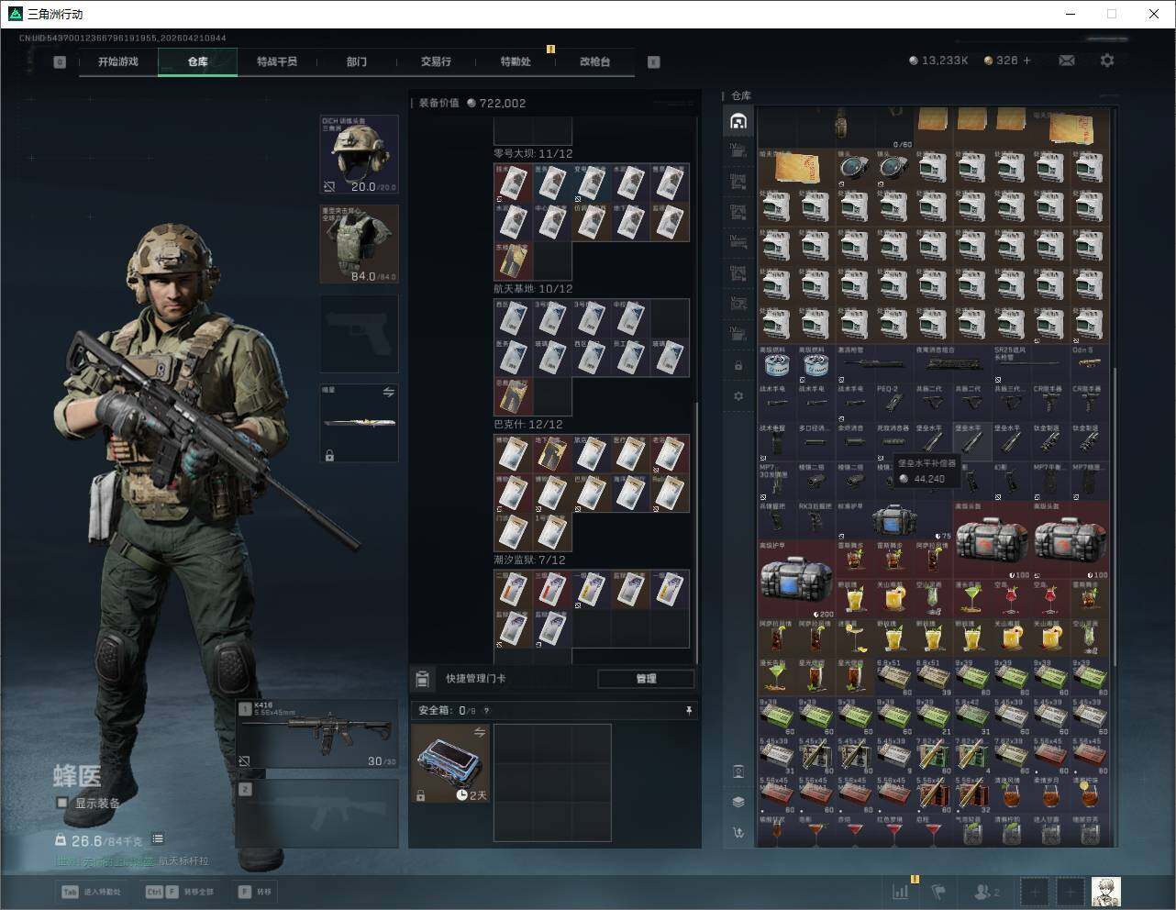Image resolution: width=1176 pixels, height=910 pixels.
Task: Select the K416 primary weapon slot
Action: tap(317, 735)
